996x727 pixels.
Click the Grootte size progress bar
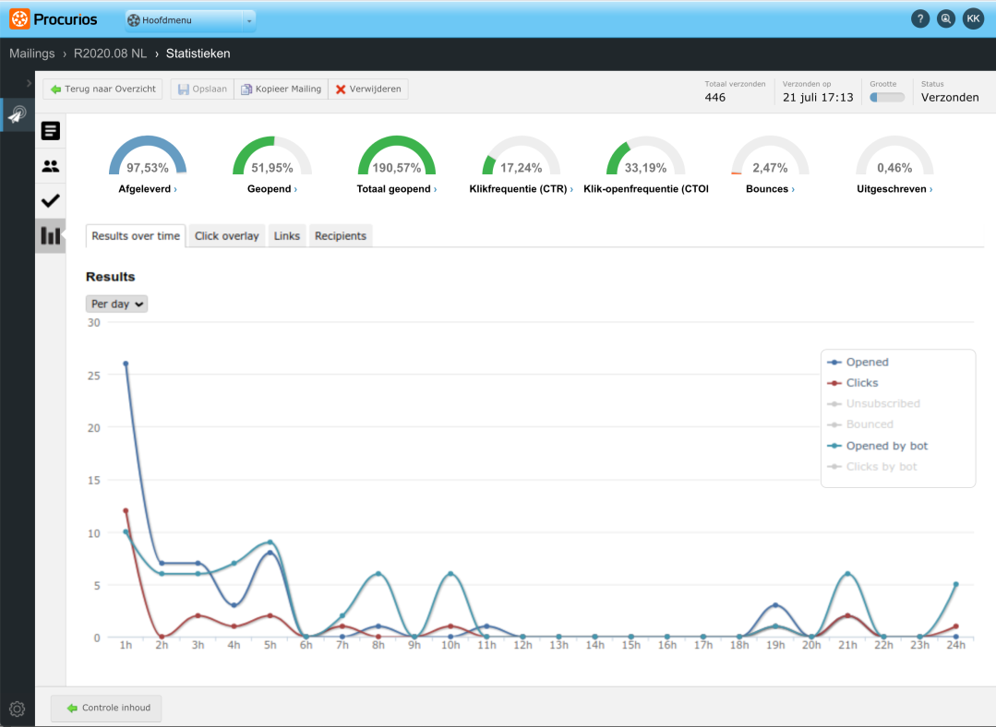pyautogui.click(x=887, y=97)
